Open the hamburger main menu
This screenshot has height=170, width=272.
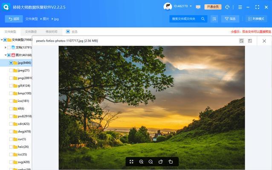point(240,7)
